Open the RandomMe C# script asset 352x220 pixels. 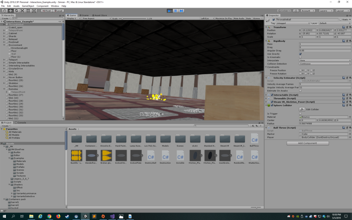(240, 157)
